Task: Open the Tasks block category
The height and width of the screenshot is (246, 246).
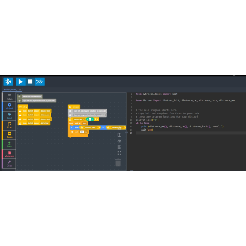Action: point(9,135)
